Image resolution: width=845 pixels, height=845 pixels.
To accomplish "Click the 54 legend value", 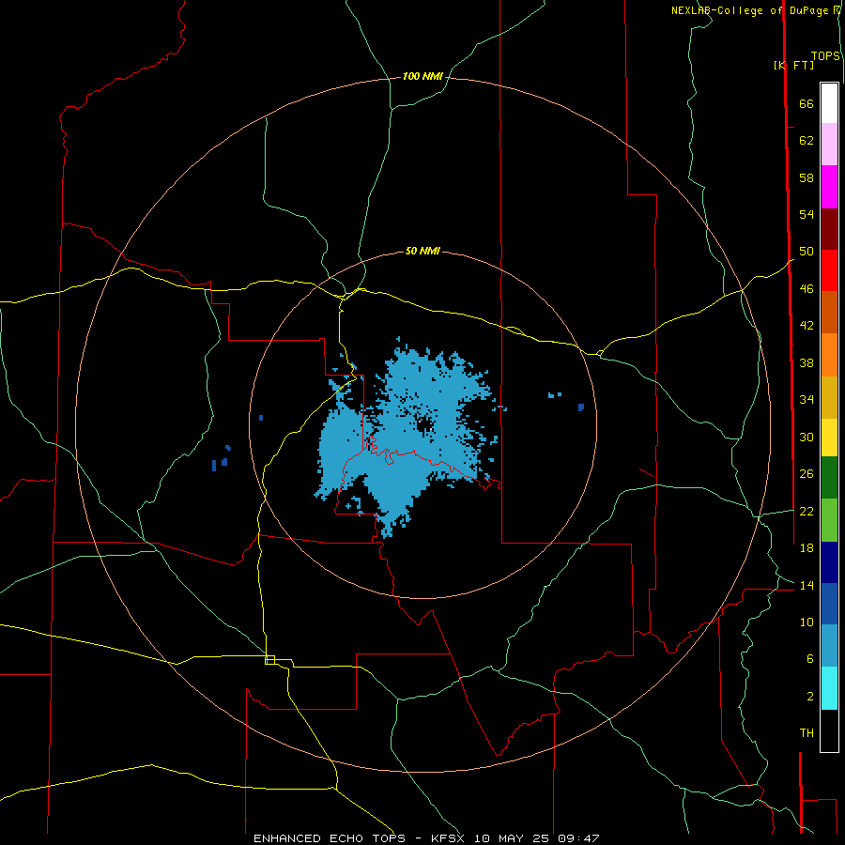I will [x=807, y=214].
